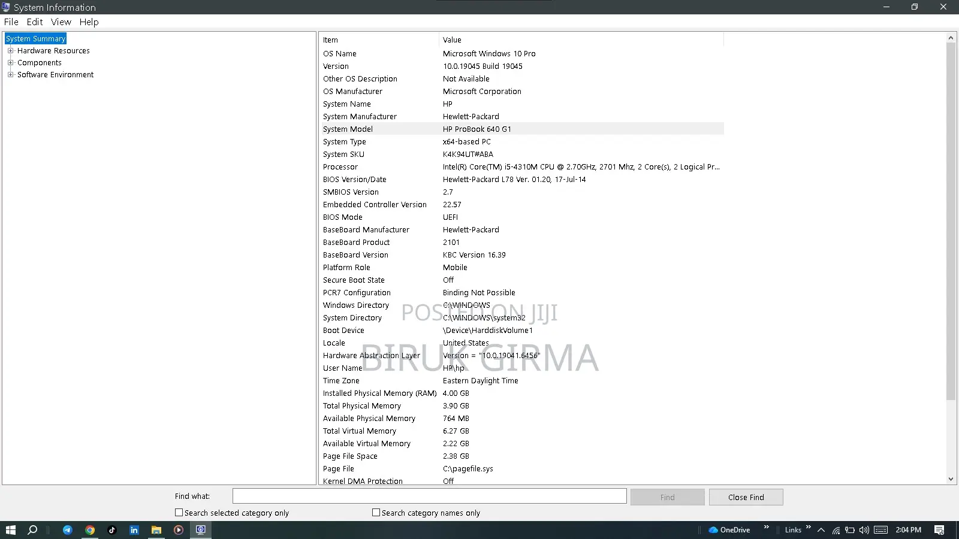Open TikTok from the taskbar
Screen dimensions: 959x539
click(111, 530)
